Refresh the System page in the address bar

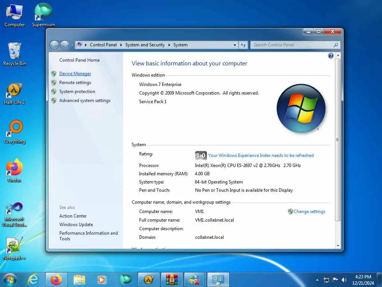coord(243,45)
